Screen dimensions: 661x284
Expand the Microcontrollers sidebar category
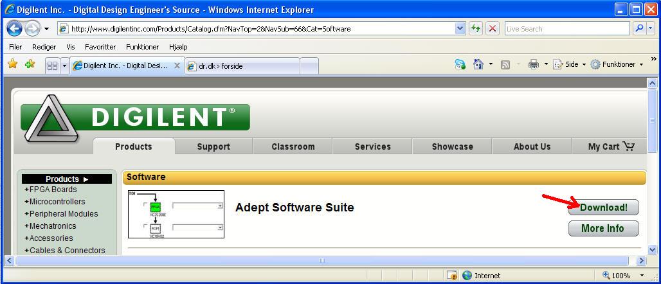click(x=55, y=201)
